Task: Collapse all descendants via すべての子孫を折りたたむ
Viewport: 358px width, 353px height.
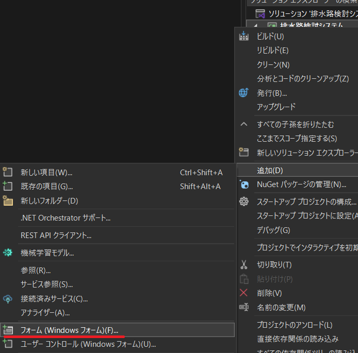Action: pos(295,124)
